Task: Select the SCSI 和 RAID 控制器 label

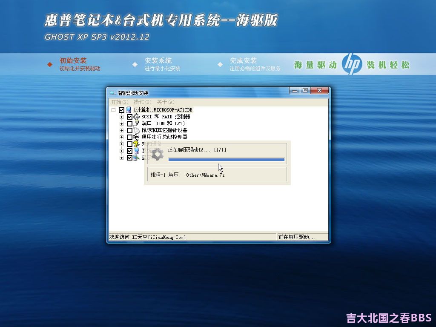Action: (x=166, y=117)
